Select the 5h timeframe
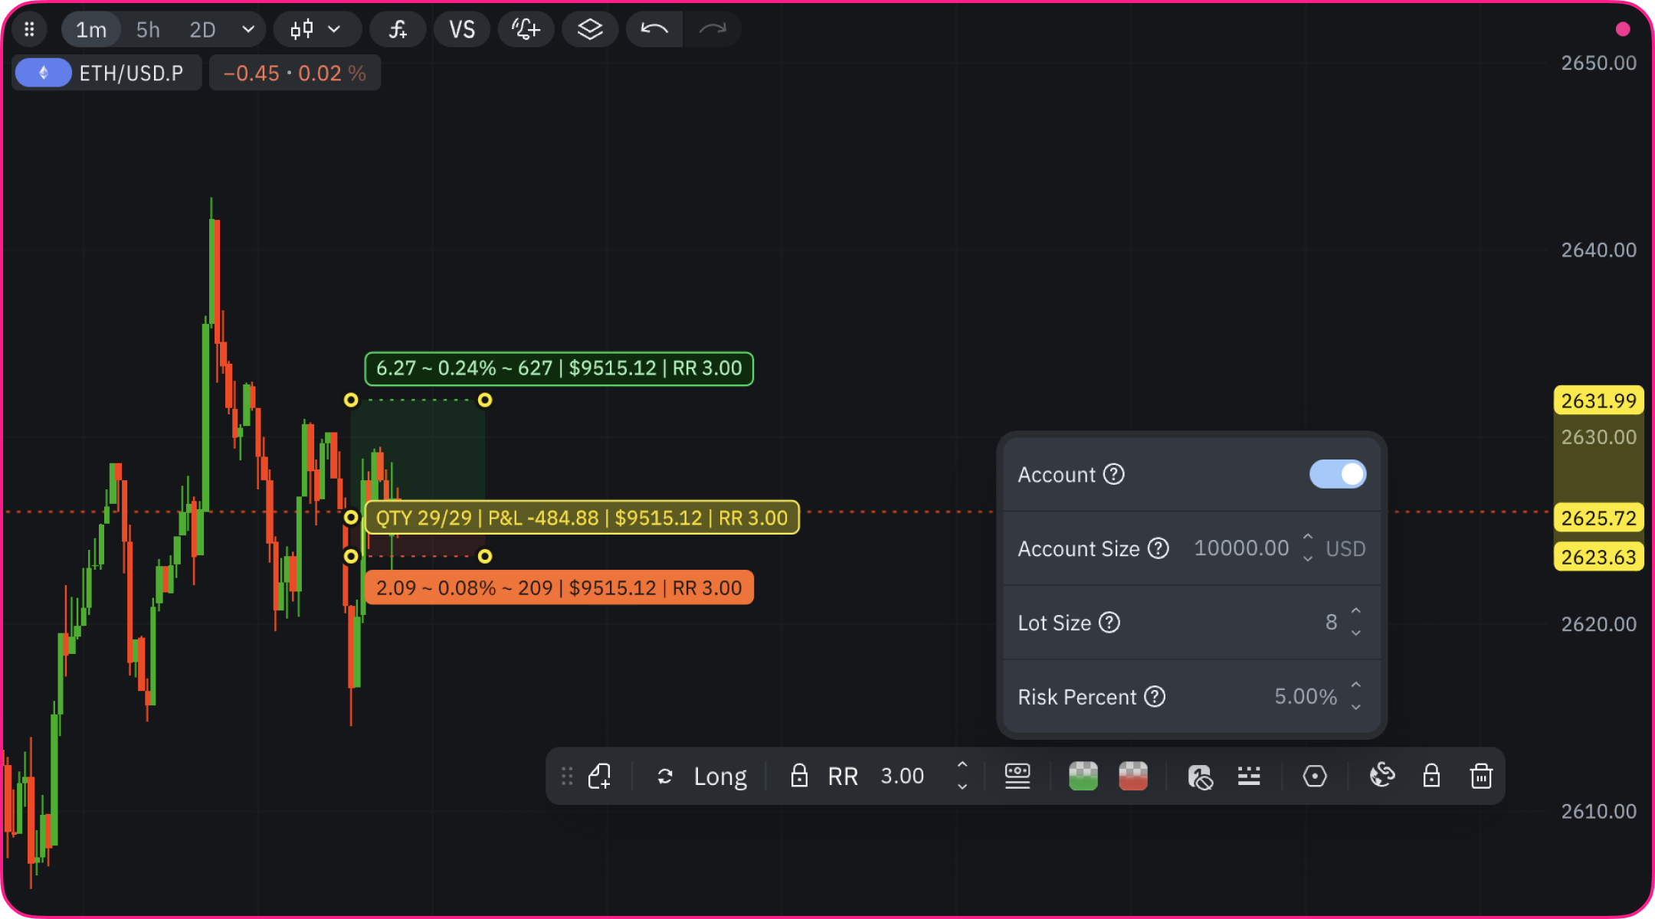Screen dimensions: 1655x919 [x=148, y=30]
